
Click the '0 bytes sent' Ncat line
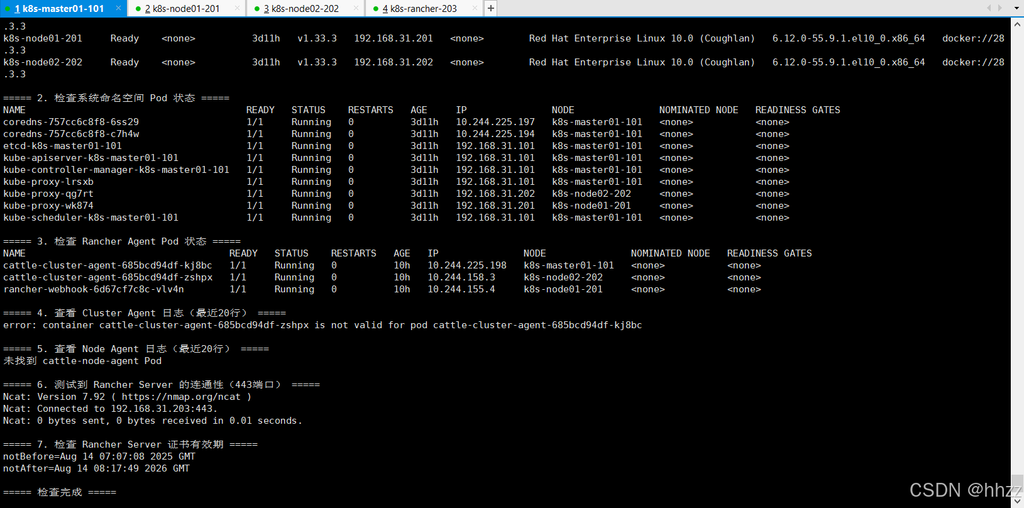[153, 421]
